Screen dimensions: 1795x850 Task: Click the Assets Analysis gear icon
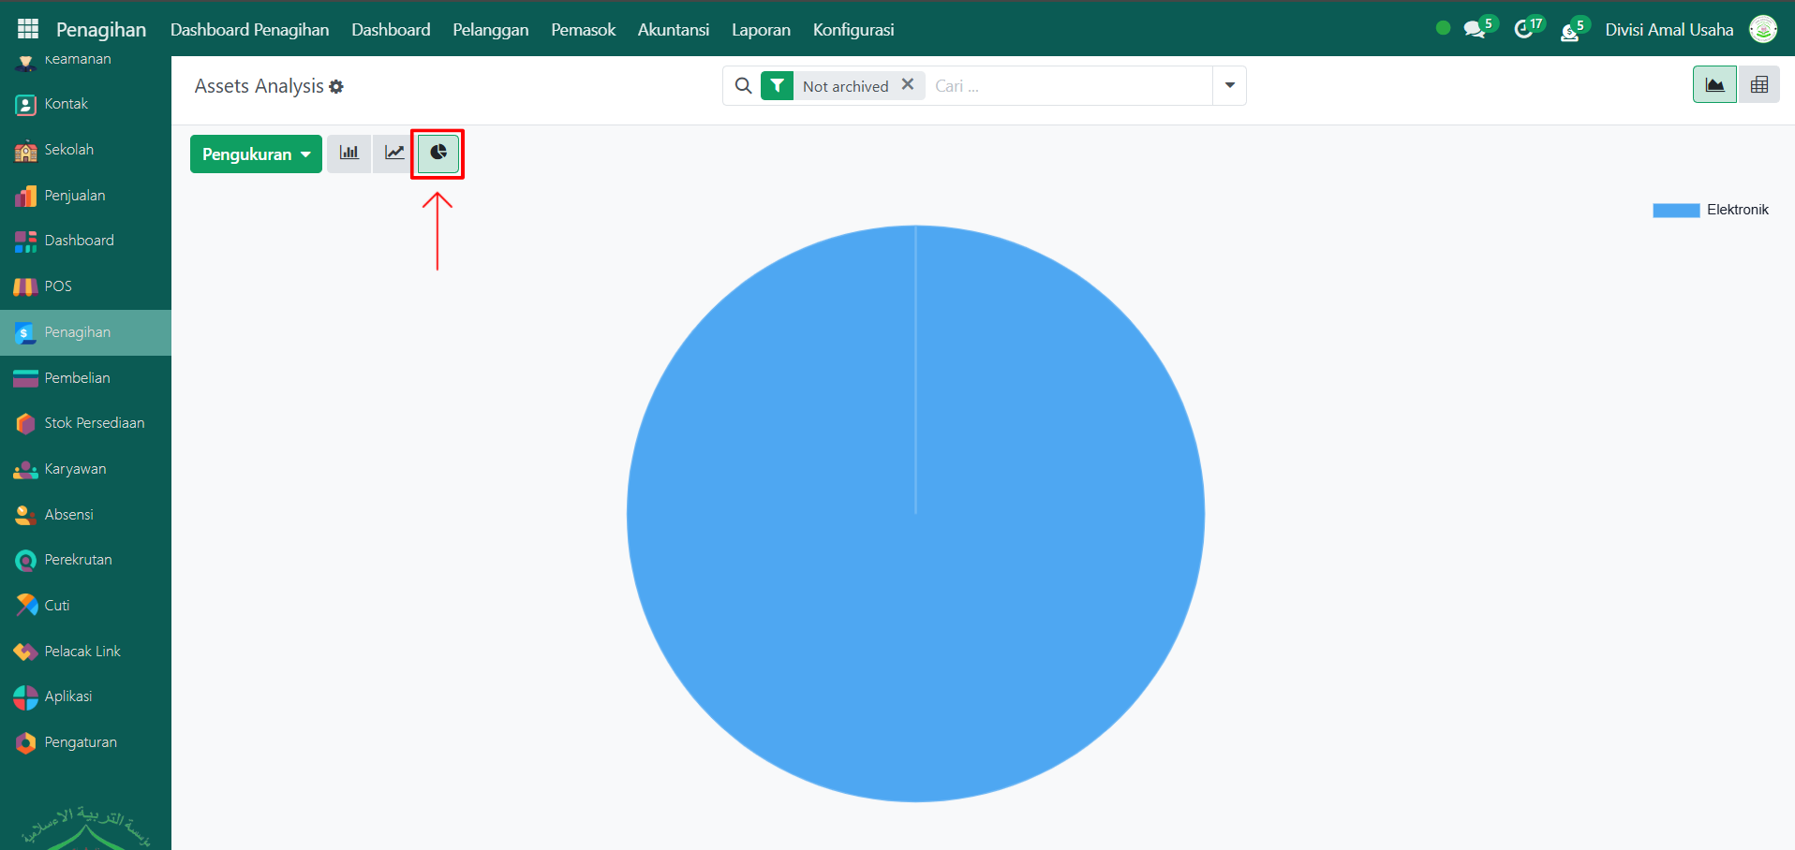[x=336, y=87]
